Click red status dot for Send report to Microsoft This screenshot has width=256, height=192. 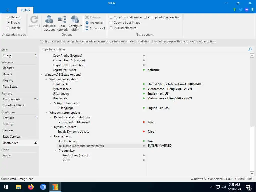click(144, 122)
